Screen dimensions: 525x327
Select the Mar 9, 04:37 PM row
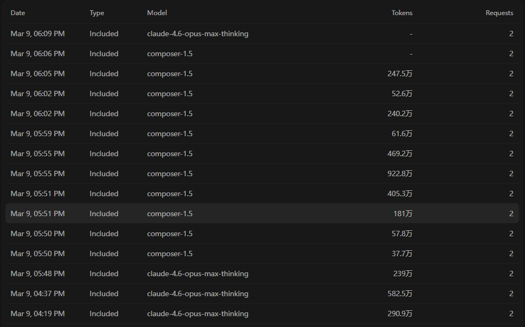click(262, 293)
